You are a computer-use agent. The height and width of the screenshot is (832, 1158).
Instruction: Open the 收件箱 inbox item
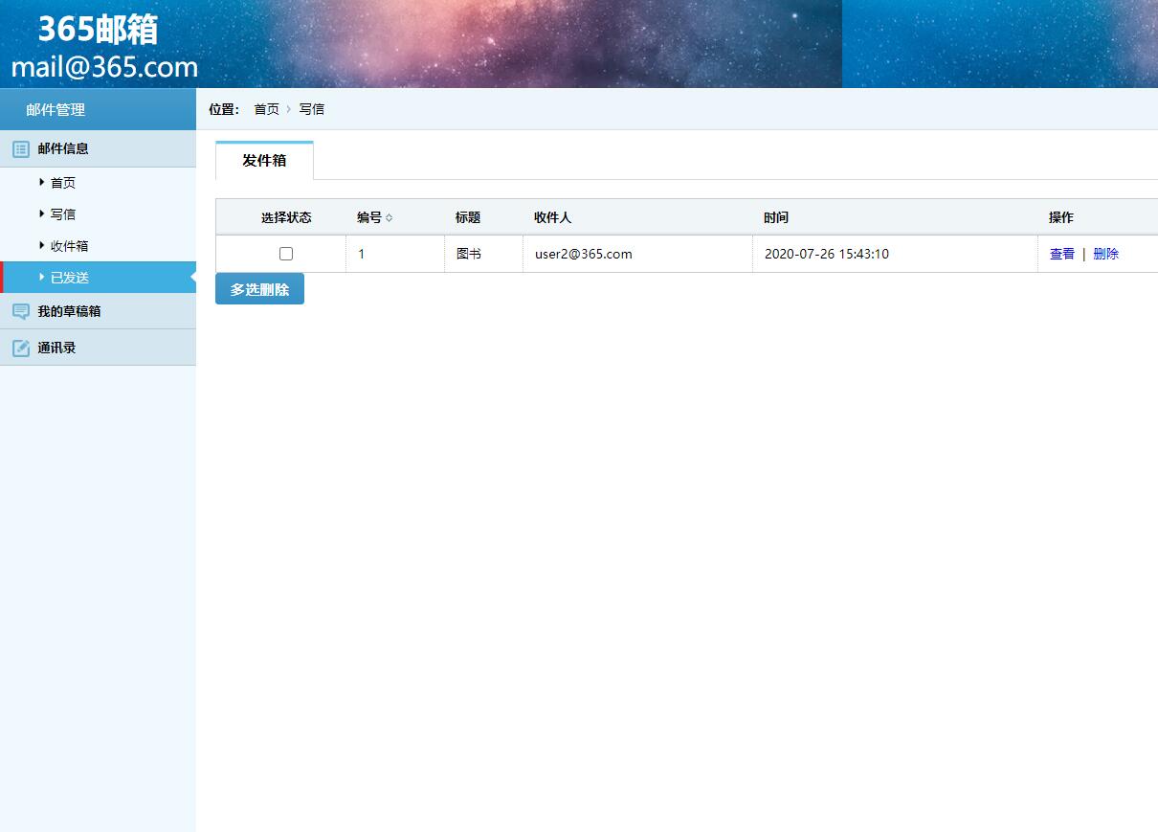pyautogui.click(x=69, y=245)
